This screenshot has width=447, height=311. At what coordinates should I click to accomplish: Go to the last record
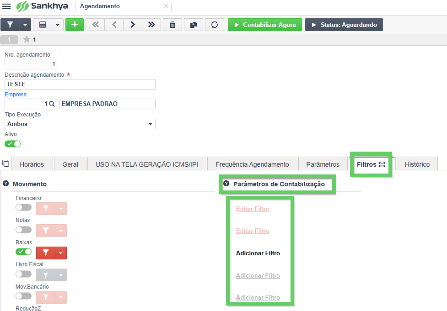tap(151, 25)
